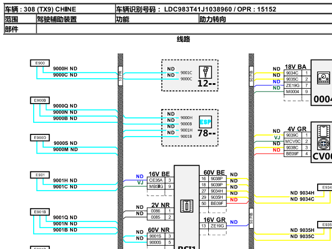Image resolution: width=332 pixels, height=249 pixels.
Task: Select the E901 splice box
Action: point(40,175)
